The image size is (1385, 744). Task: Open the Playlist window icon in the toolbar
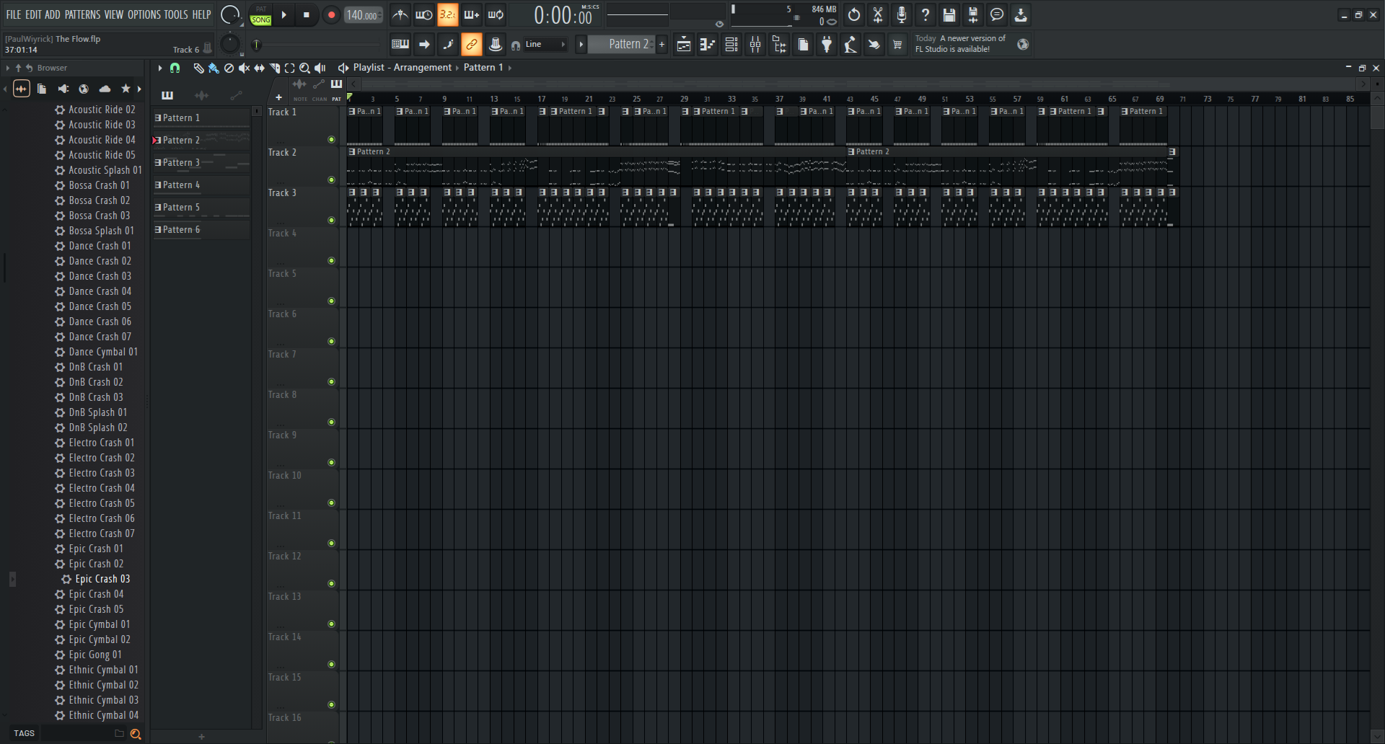click(x=684, y=45)
